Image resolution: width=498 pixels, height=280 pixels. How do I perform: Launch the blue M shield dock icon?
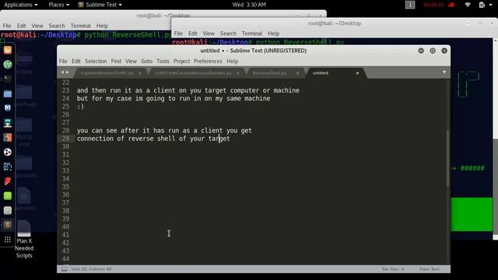pyautogui.click(x=8, y=108)
